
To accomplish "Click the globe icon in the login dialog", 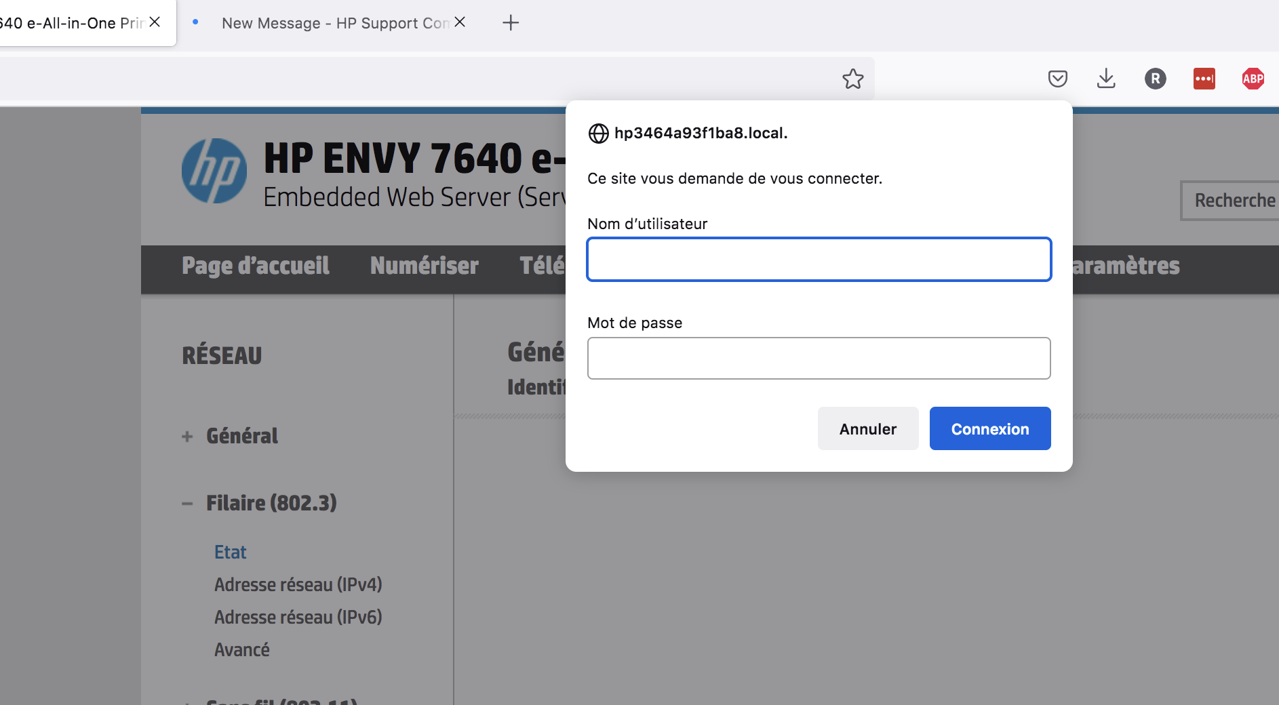I will pos(599,133).
